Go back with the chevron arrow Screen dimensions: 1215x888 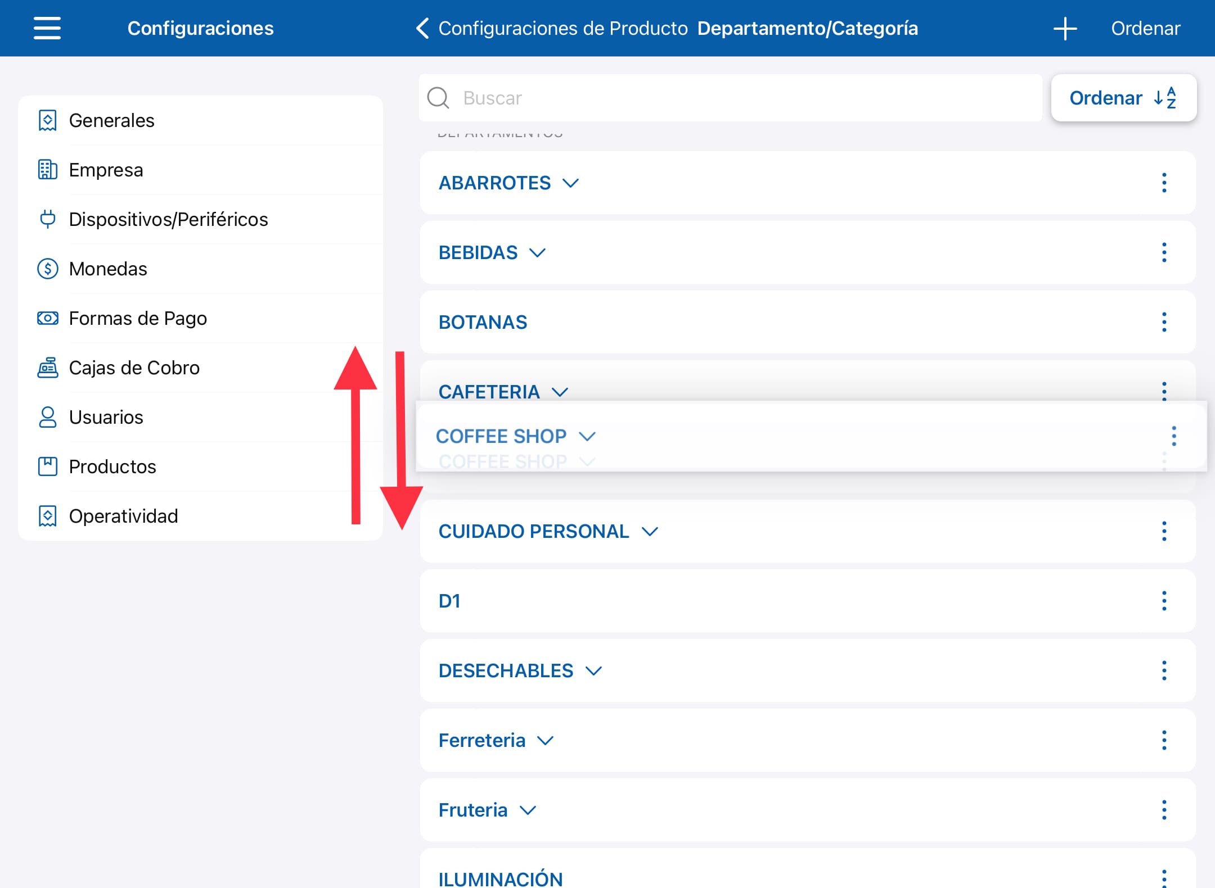422,28
